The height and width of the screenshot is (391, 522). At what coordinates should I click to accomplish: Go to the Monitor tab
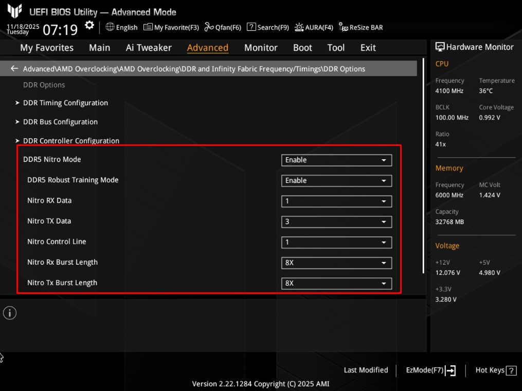(x=261, y=48)
